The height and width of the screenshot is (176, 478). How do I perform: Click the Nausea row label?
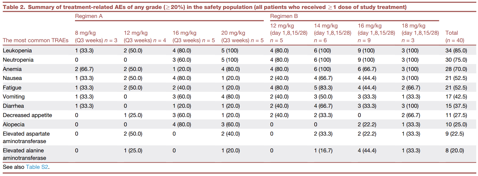click(x=12, y=78)
